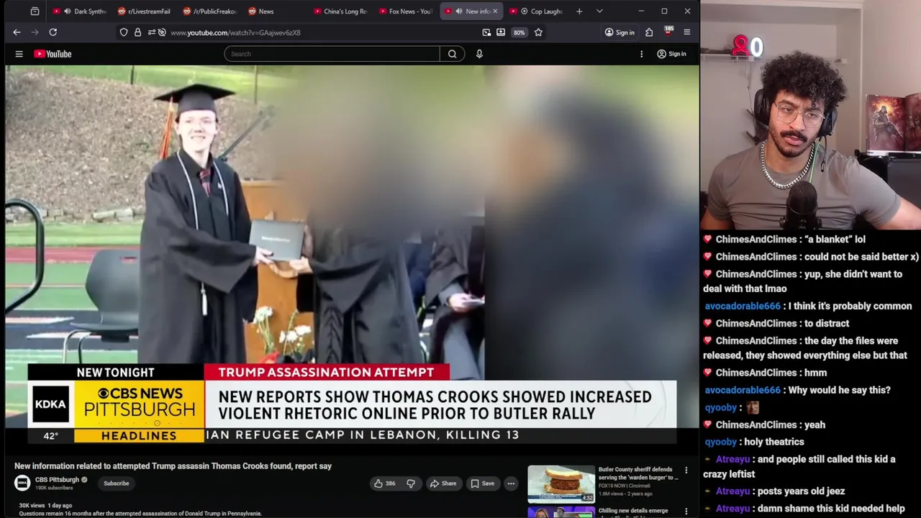Switch to the r/LivestreamFail tab
The width and height of the screenshot is (921, 518).
coord(144,12)
